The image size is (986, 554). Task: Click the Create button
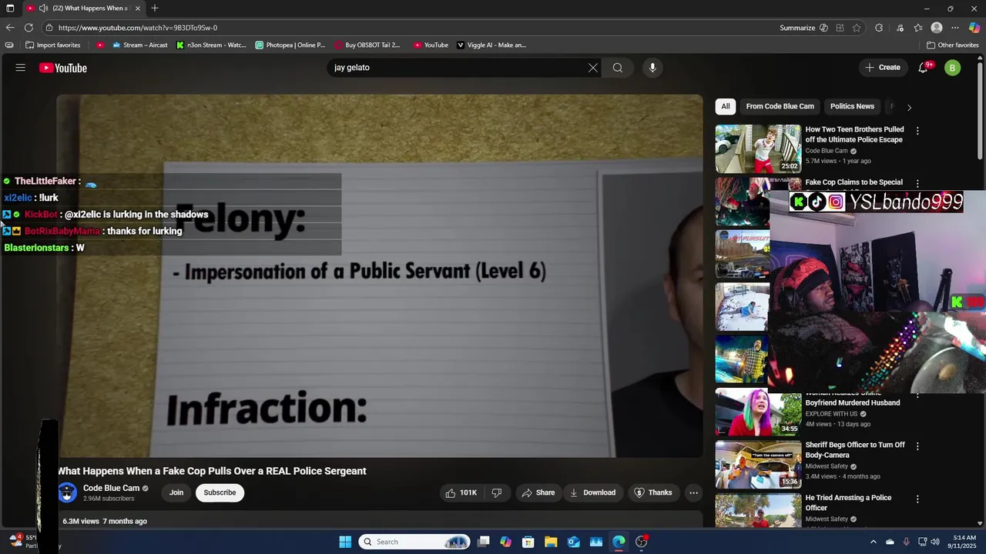pos(883,68)
